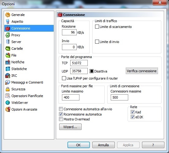Open Proxy settings via its icon

coord(8,35)
